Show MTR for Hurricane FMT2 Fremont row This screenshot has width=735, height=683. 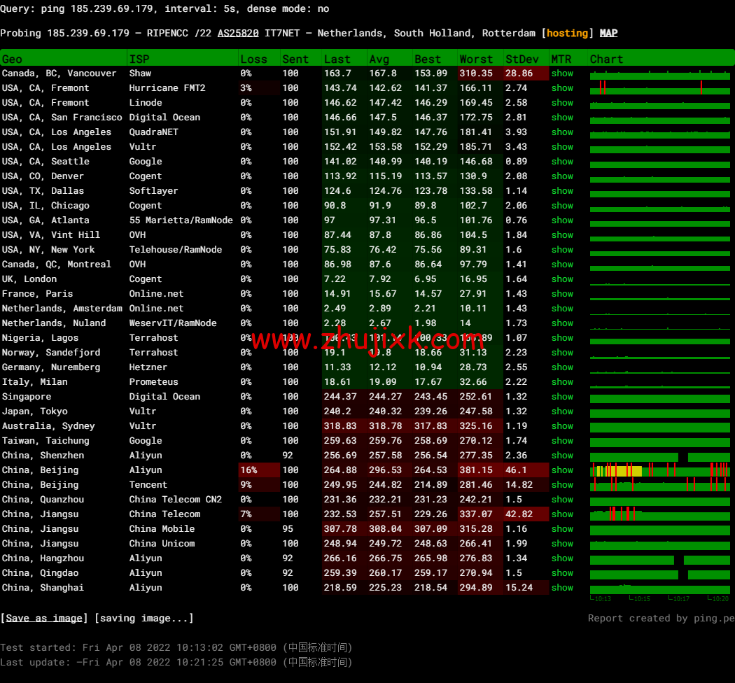point(561,88)
